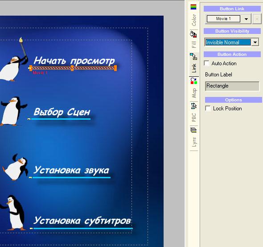
Task: Click the Movie 1 button link field
Action: 223,19
